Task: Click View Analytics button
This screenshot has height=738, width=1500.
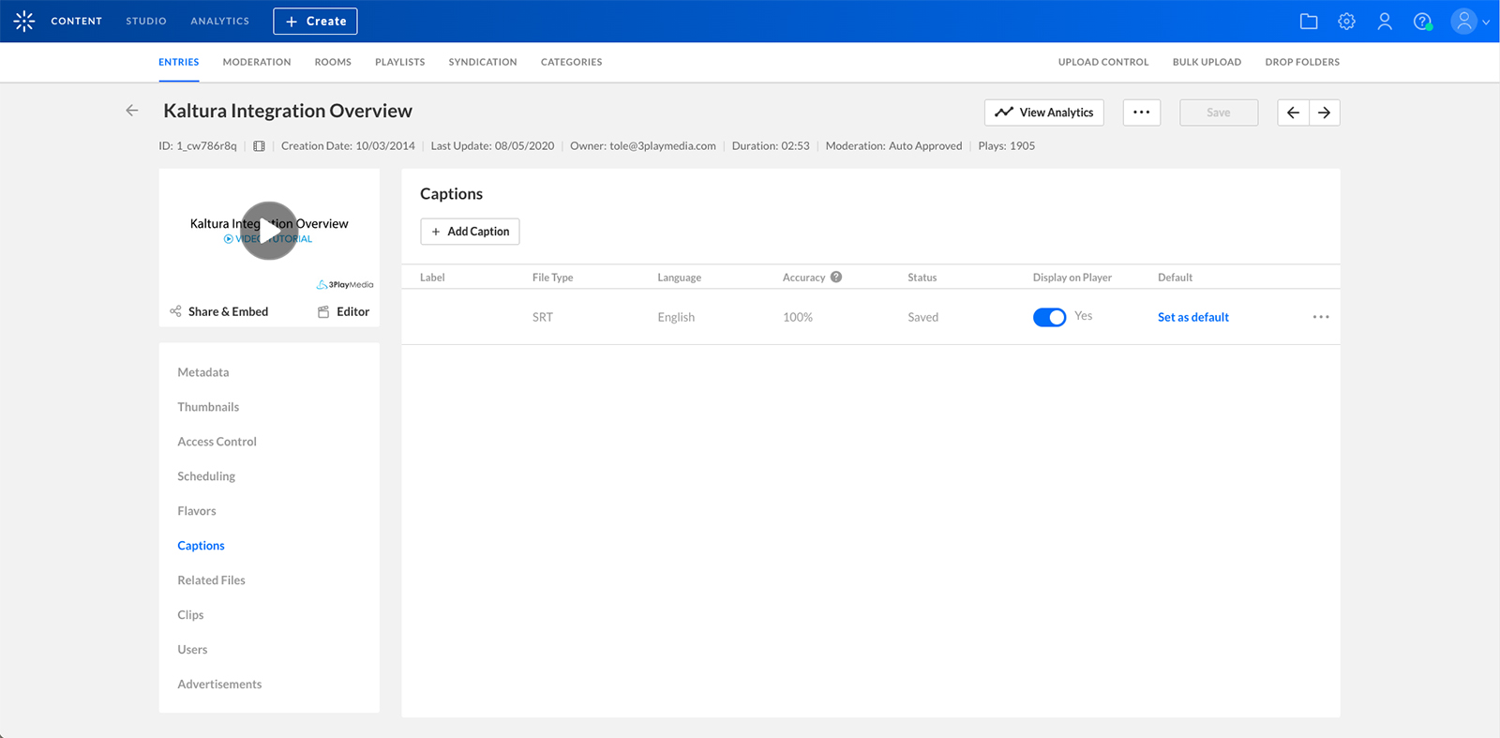Action: (1043, 113)
